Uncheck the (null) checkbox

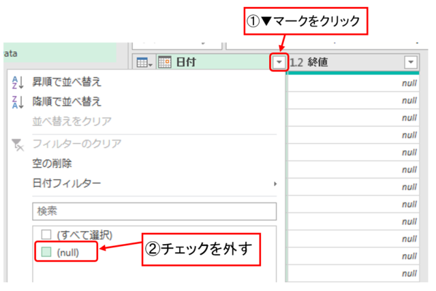coord(46,251)
